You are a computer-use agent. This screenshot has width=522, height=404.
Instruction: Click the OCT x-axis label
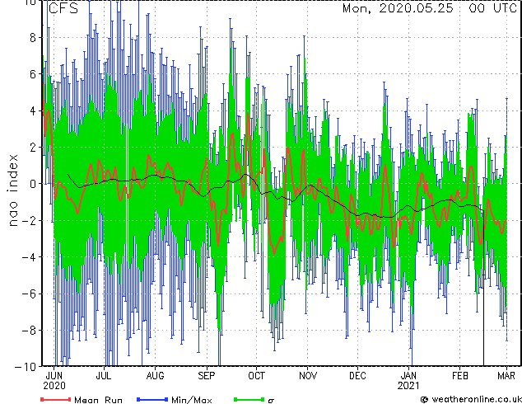pyautogui.click(x=256, y=376)
